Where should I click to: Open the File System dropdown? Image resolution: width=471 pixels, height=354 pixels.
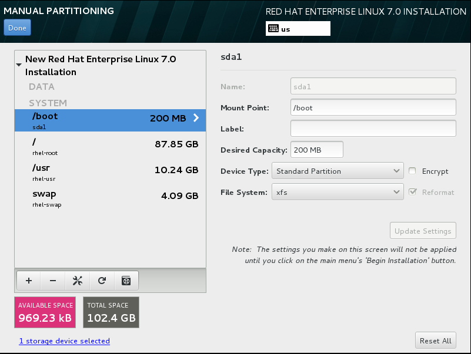point(338,192)
